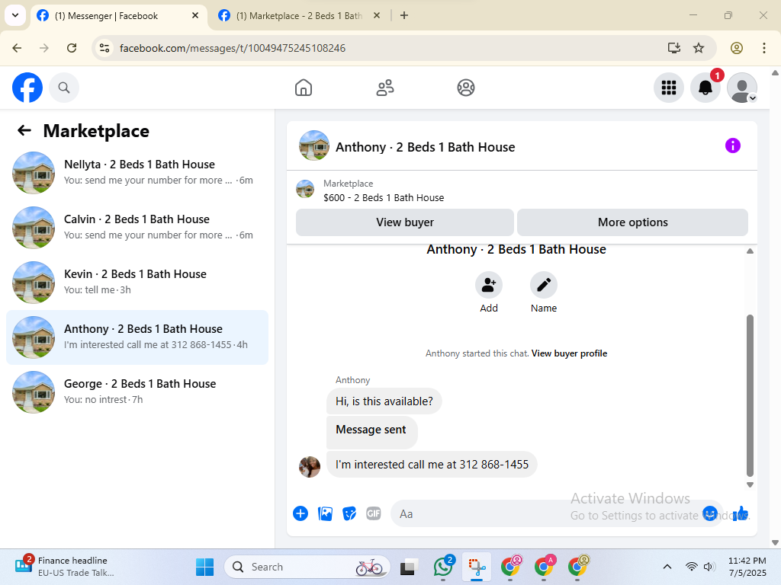Open the View buyer profile link

[569, 353]
